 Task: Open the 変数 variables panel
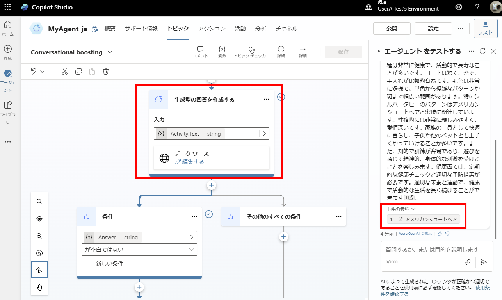coord(222,51)
